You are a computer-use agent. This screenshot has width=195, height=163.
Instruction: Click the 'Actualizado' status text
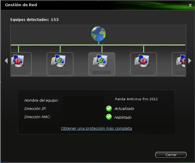124,109
